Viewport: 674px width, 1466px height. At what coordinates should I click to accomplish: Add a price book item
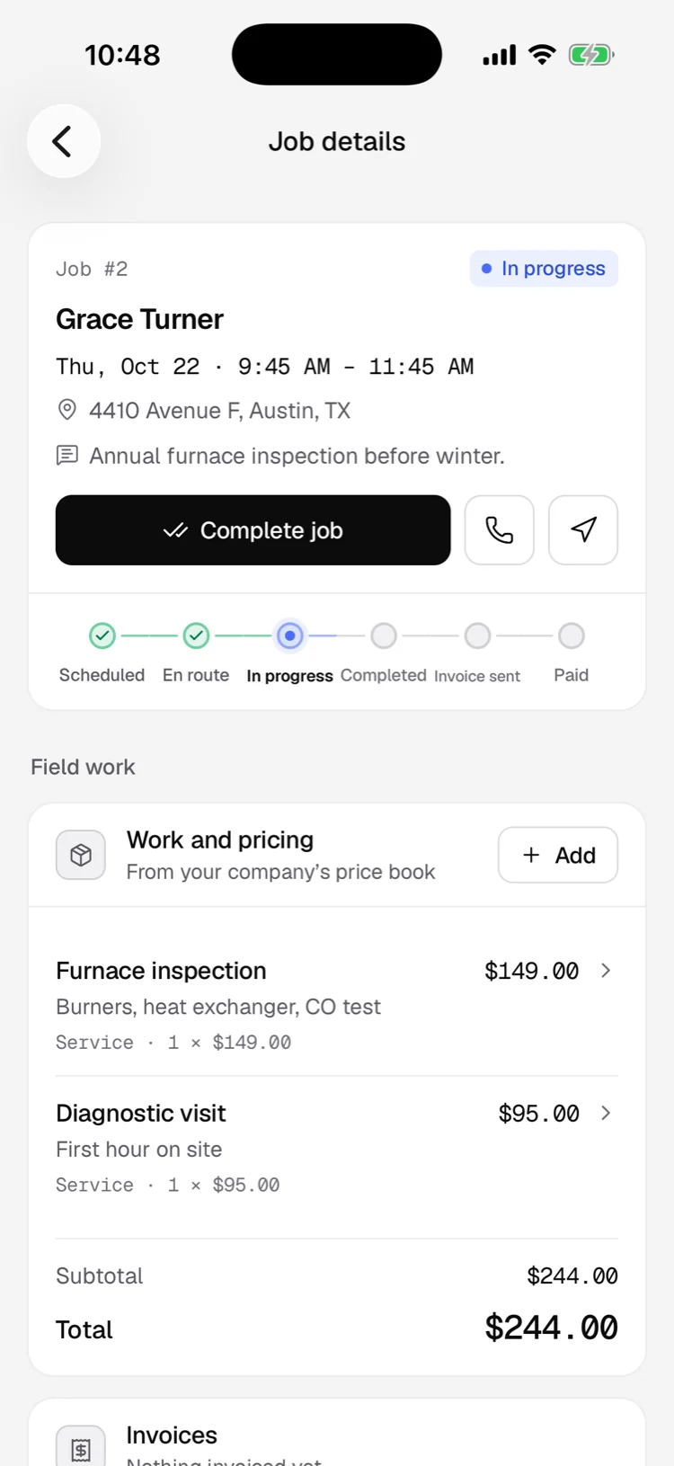click(x=558, y=855)
